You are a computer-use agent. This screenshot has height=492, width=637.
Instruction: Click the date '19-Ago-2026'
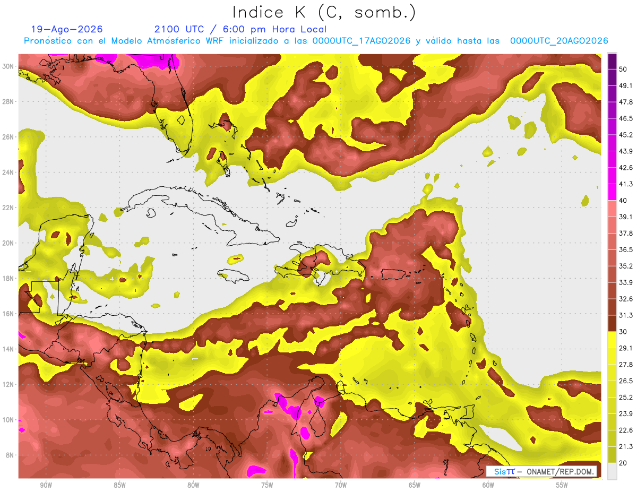coord(67,29)
